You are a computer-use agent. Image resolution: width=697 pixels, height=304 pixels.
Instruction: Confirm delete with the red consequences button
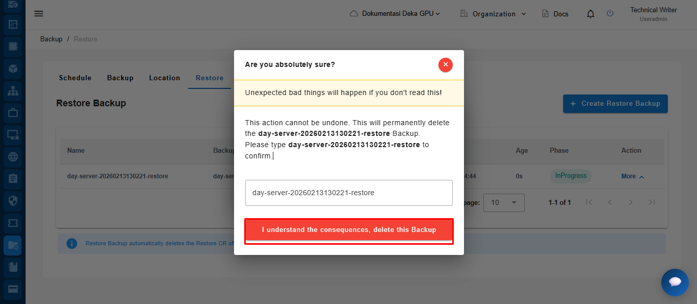click(x=349, y=230)
